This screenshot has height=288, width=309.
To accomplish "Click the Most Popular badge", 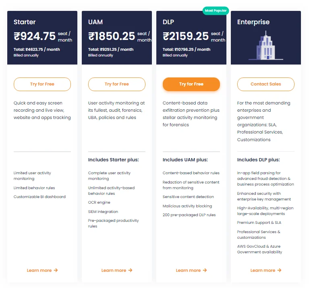I will point(216,10).
